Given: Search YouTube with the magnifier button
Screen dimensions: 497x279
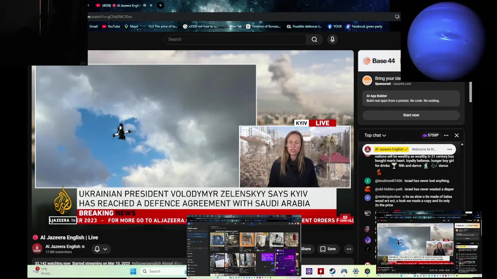Looking at the screenshot, I should 314,39.
